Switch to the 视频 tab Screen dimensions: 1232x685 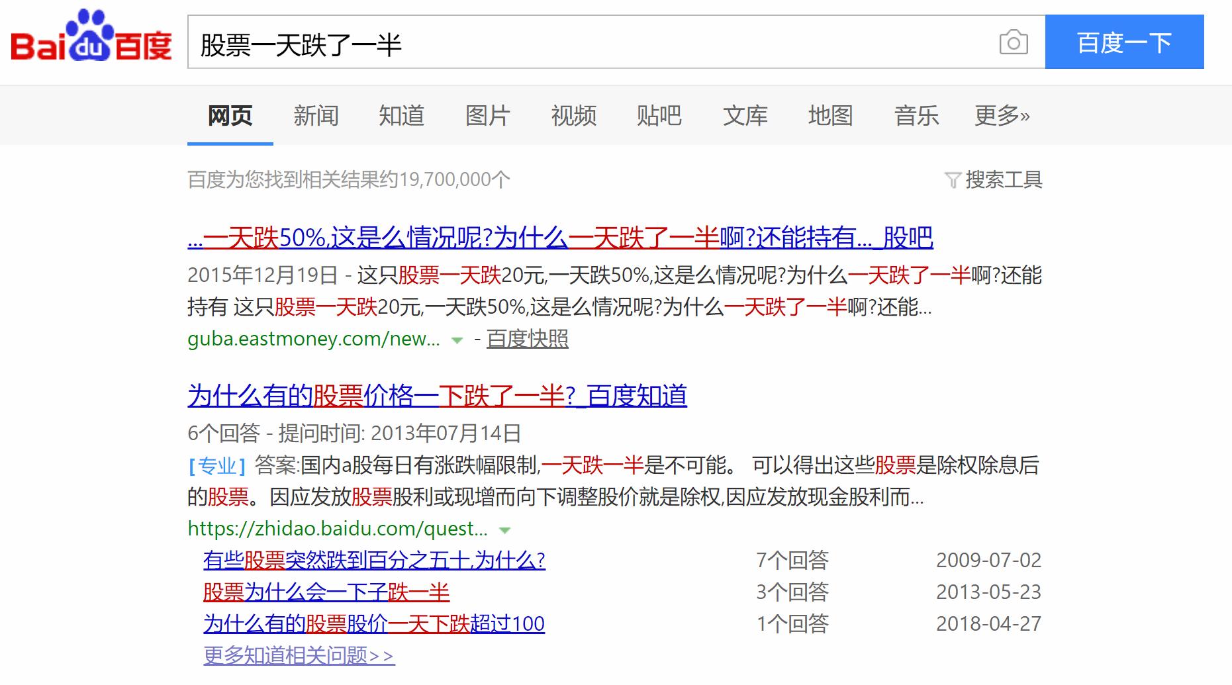573,115
